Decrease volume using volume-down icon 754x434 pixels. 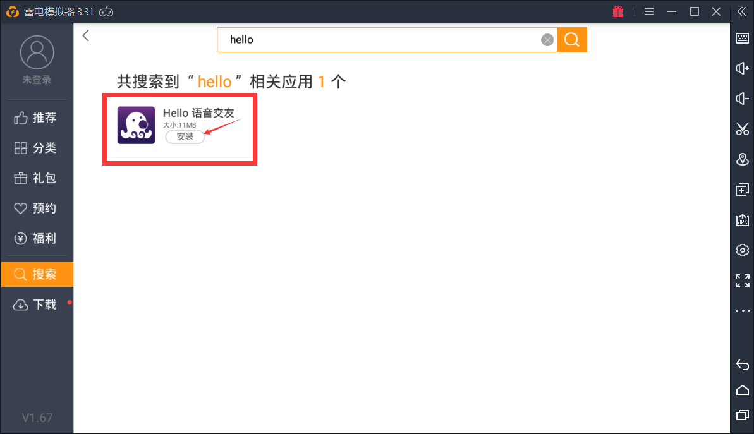(x=742, y=98)
